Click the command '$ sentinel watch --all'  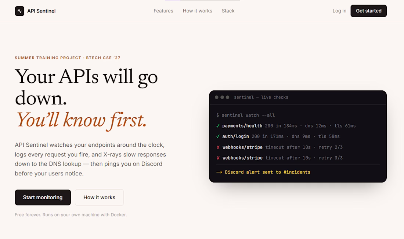[246, 115]
